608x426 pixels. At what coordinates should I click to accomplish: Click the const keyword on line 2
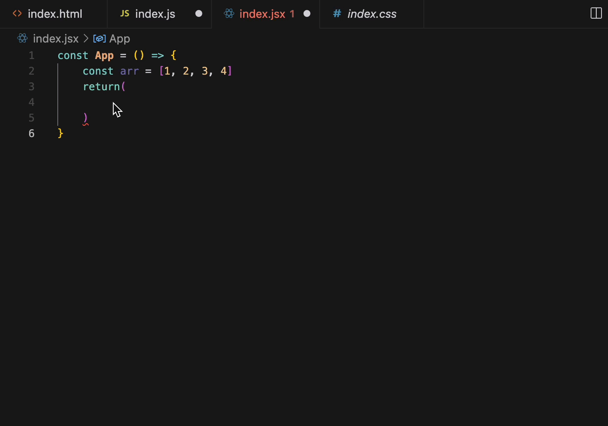tap(98, 71)
